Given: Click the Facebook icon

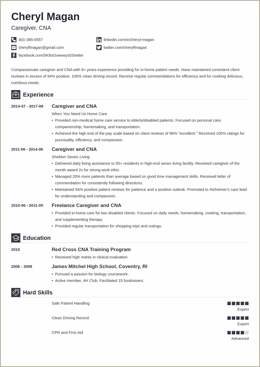Looking at the screenshot, I should click(14, 55).
